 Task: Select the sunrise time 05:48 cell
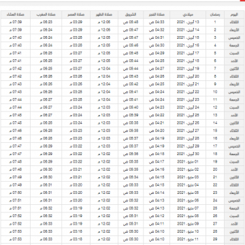coord(131,22)
